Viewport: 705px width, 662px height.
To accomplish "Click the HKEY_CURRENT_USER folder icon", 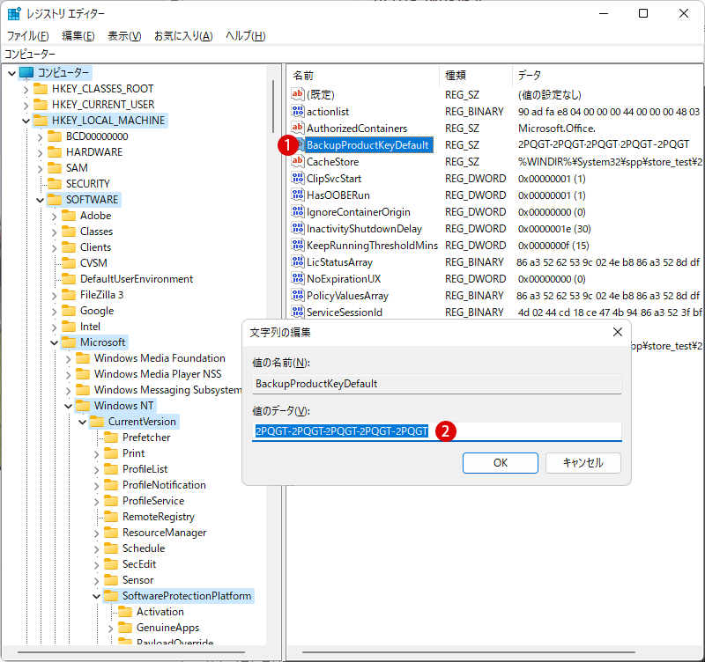I will click(41, 104).
